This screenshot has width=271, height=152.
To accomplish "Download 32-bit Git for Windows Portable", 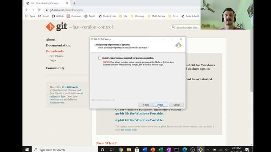I will [x=139, y=114].
